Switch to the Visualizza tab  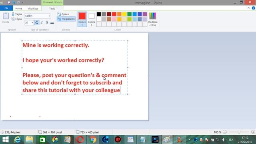click(x=33, y=8)
